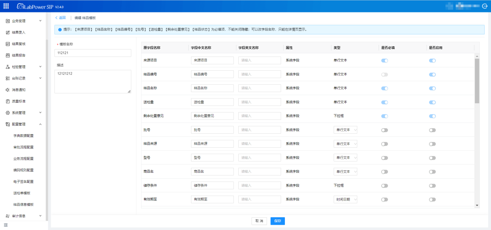Viewport: 491px width, 230px height.
Task: Click the 台账记录 sidebar icon
Action: (x=8, y=78)
